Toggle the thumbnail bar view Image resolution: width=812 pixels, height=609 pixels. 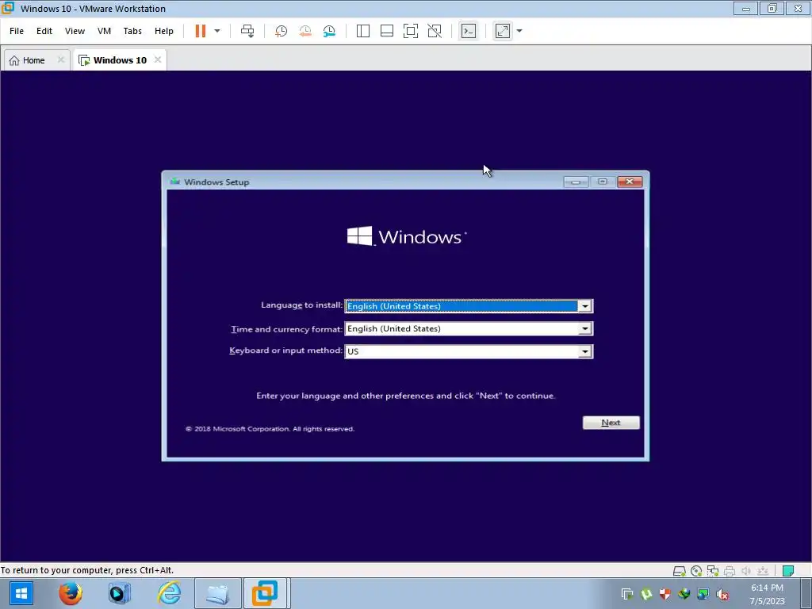click(387, 31)
